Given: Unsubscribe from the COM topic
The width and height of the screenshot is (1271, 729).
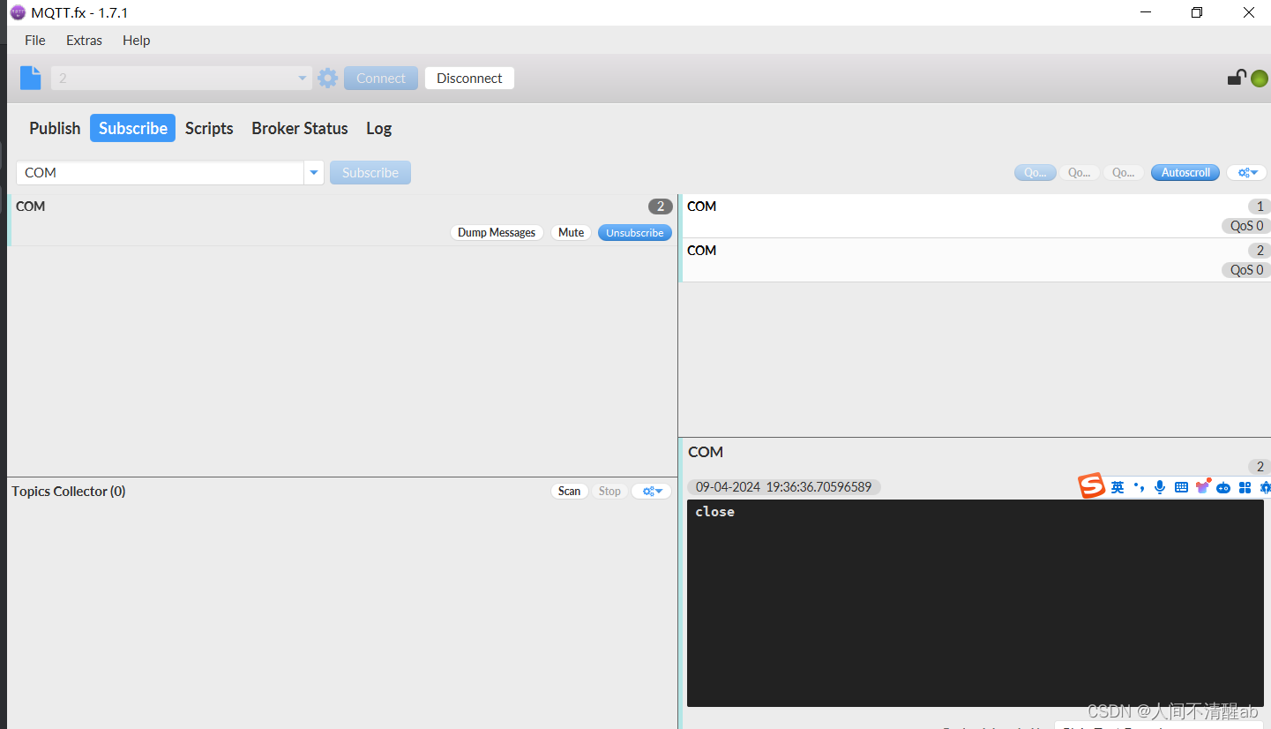Looking at the screenshot, I should (x=634, y=232).
